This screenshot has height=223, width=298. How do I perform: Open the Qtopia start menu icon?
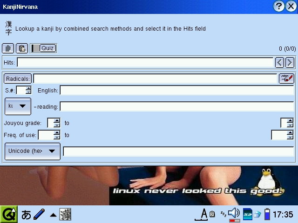pyautogui.click(x=9, y=214)
